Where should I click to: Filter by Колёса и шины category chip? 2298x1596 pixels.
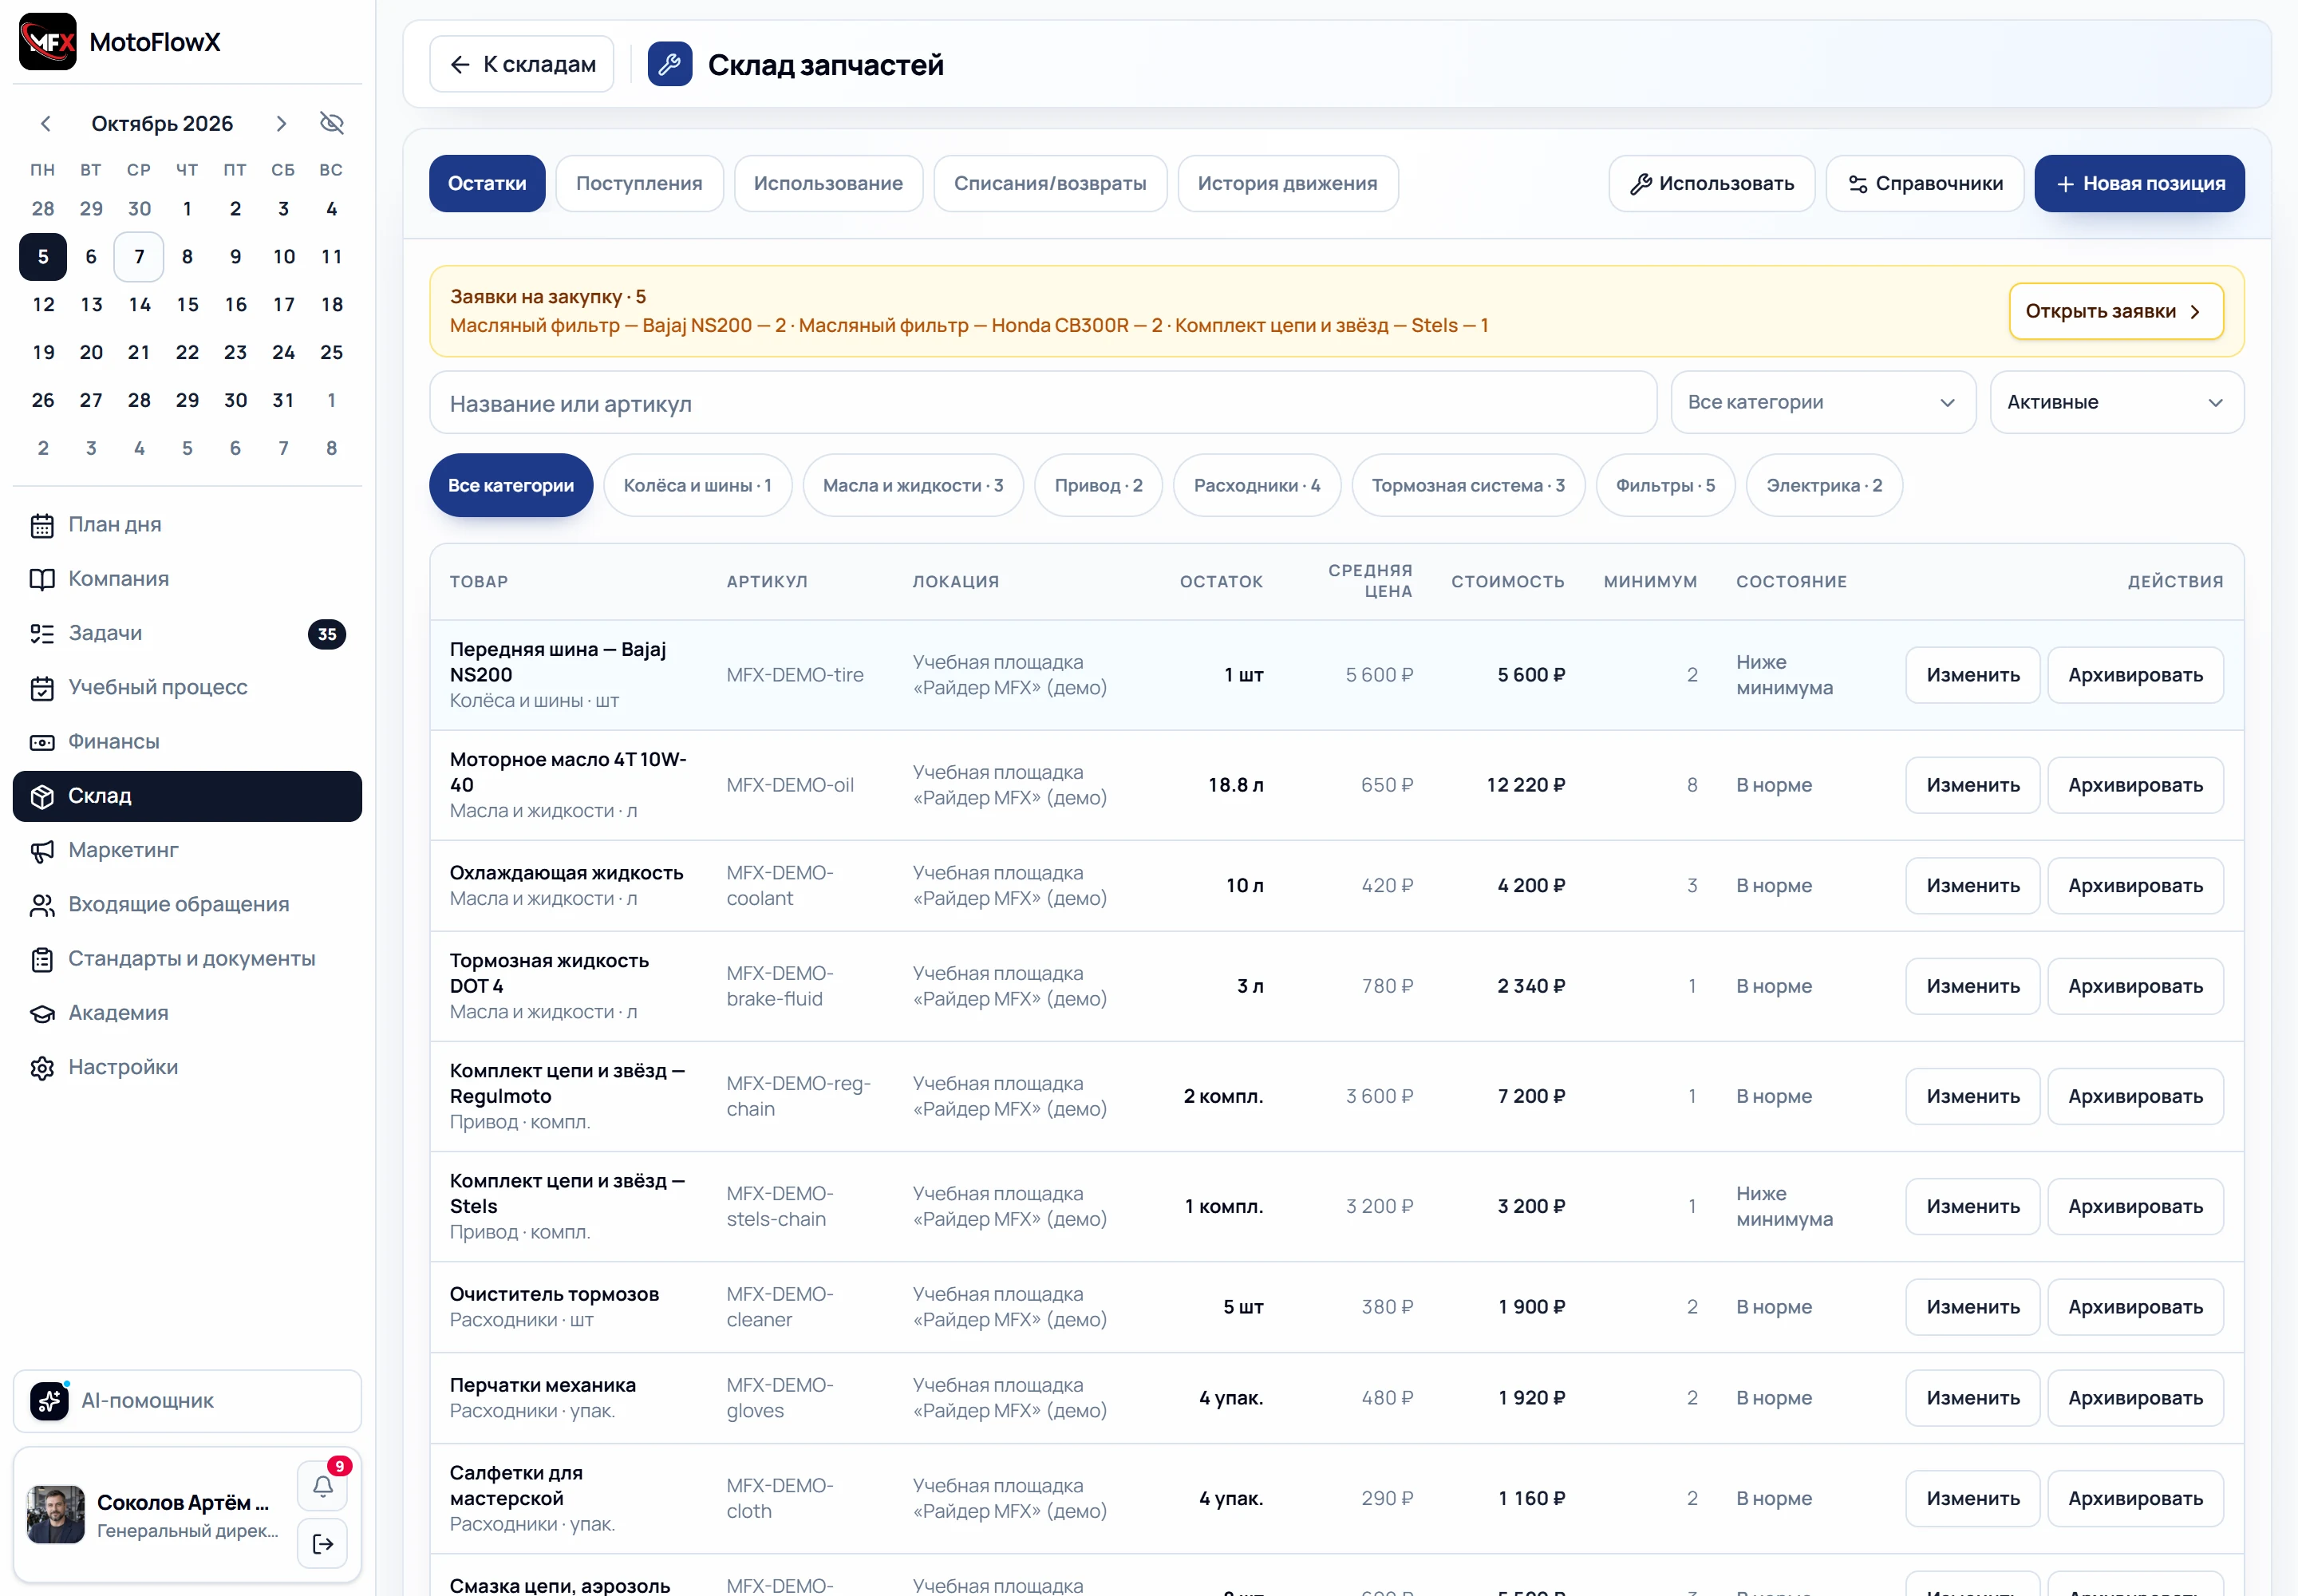pos(697,485)
